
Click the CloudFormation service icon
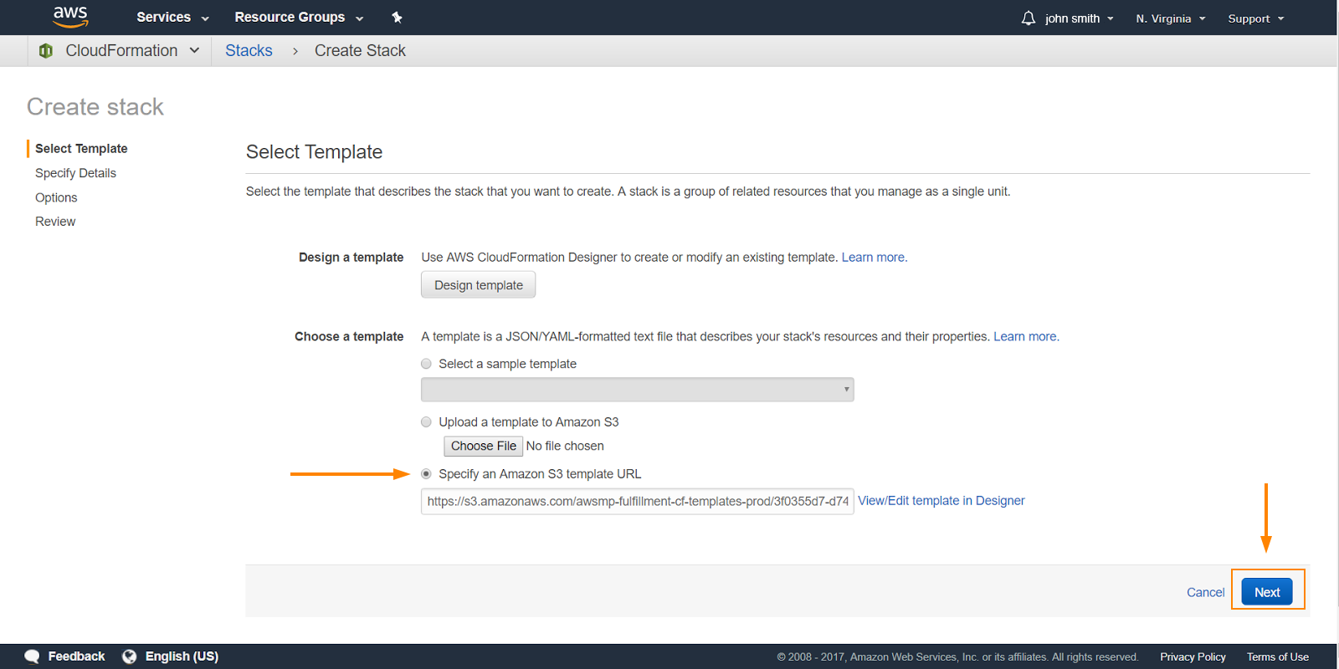[x=46, y=51]
